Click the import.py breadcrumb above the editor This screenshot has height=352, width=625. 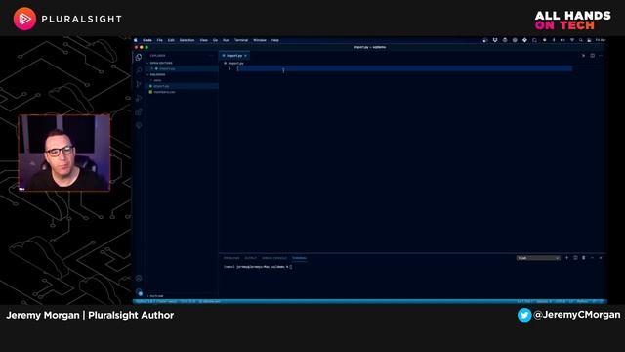pyautogui.click(x=234, y=63)
